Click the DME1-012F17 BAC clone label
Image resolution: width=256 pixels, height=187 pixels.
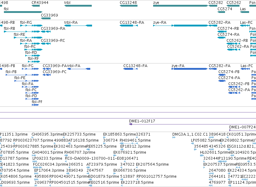[x=142, y=121]
